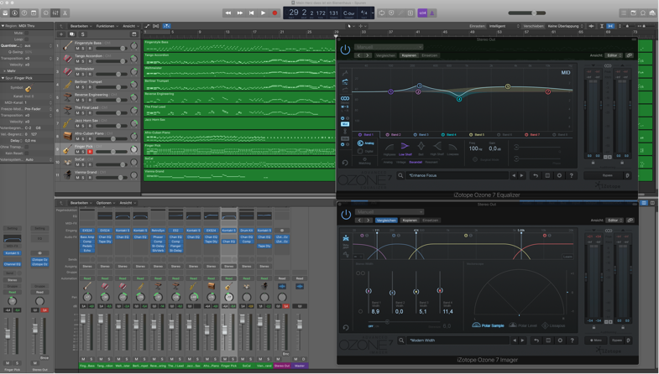Click the Fast Forward transport button

click(x=239, y=13)
